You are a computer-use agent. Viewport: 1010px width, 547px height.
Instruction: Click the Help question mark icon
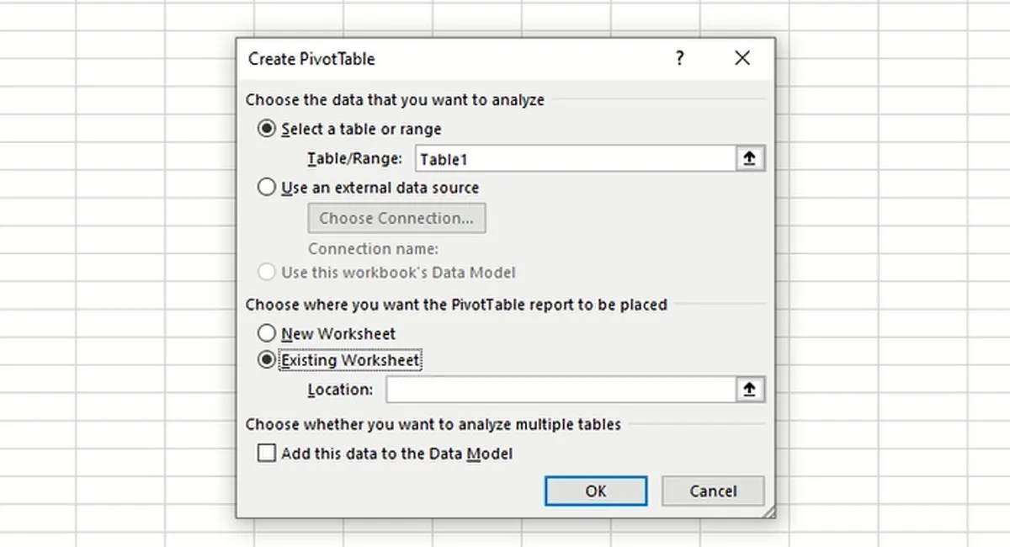679,58
